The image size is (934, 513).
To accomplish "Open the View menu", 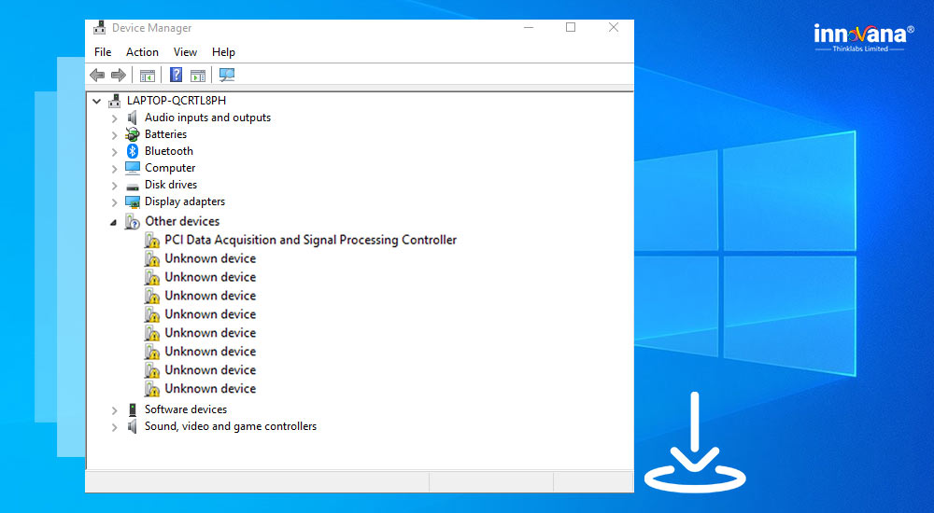I will 185,52.
